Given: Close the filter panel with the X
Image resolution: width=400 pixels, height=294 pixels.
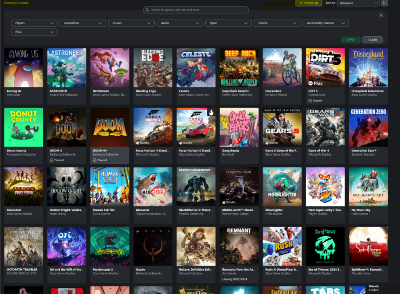Looking at the screenshot, I should click(x=381, y=15).
